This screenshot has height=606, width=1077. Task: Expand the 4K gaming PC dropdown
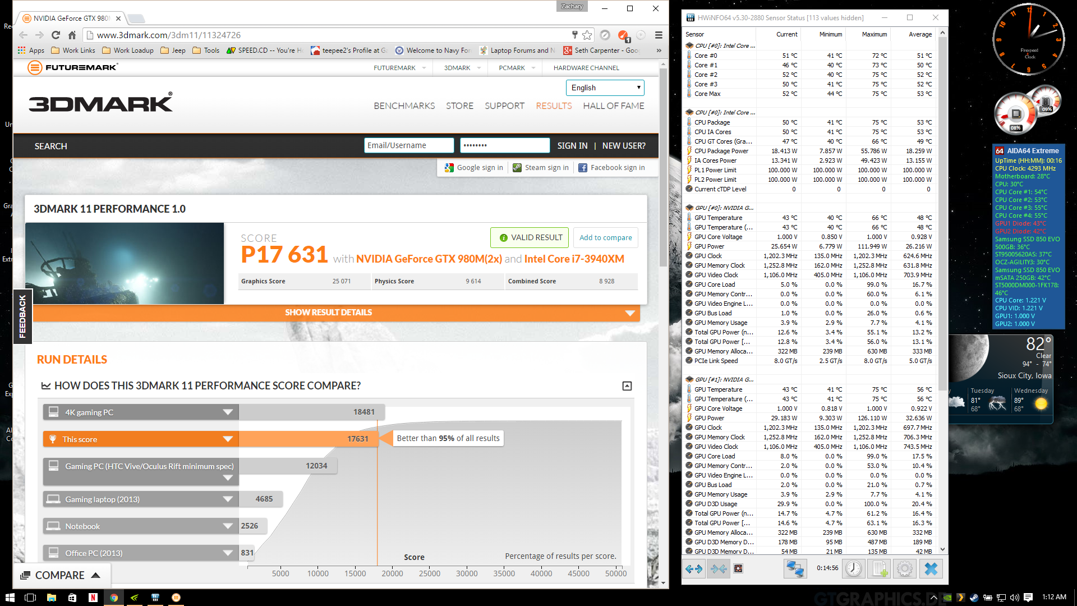pos(228,412)
